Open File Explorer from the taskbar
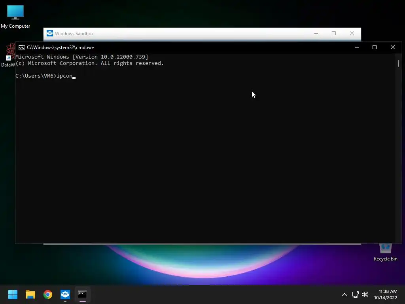Image resolution: width=405 pixels, height=304 pixels. coord(30,294)
